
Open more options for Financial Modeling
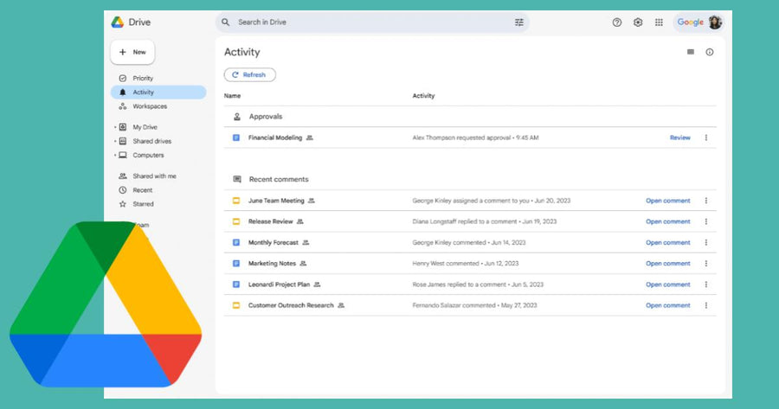[706, 137]
